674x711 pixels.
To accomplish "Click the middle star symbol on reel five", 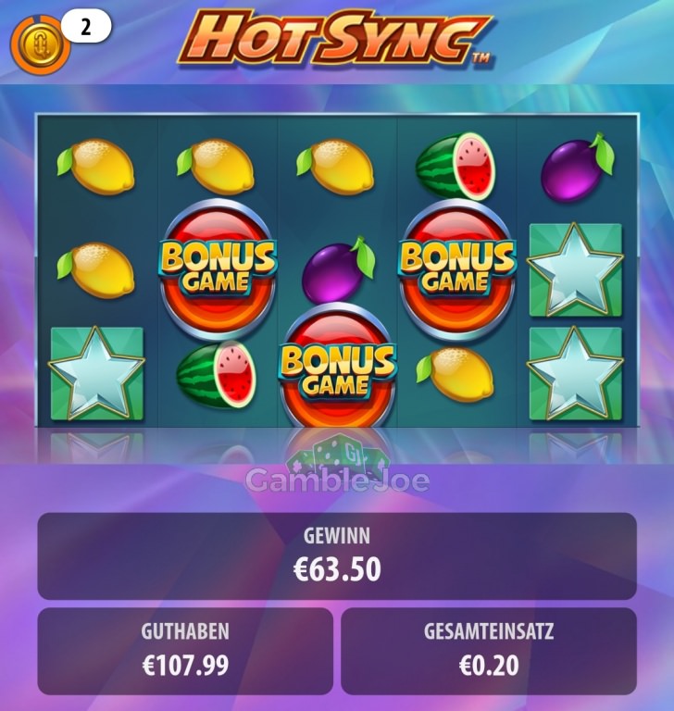I will pyautogui.click(x=575, y=269).
